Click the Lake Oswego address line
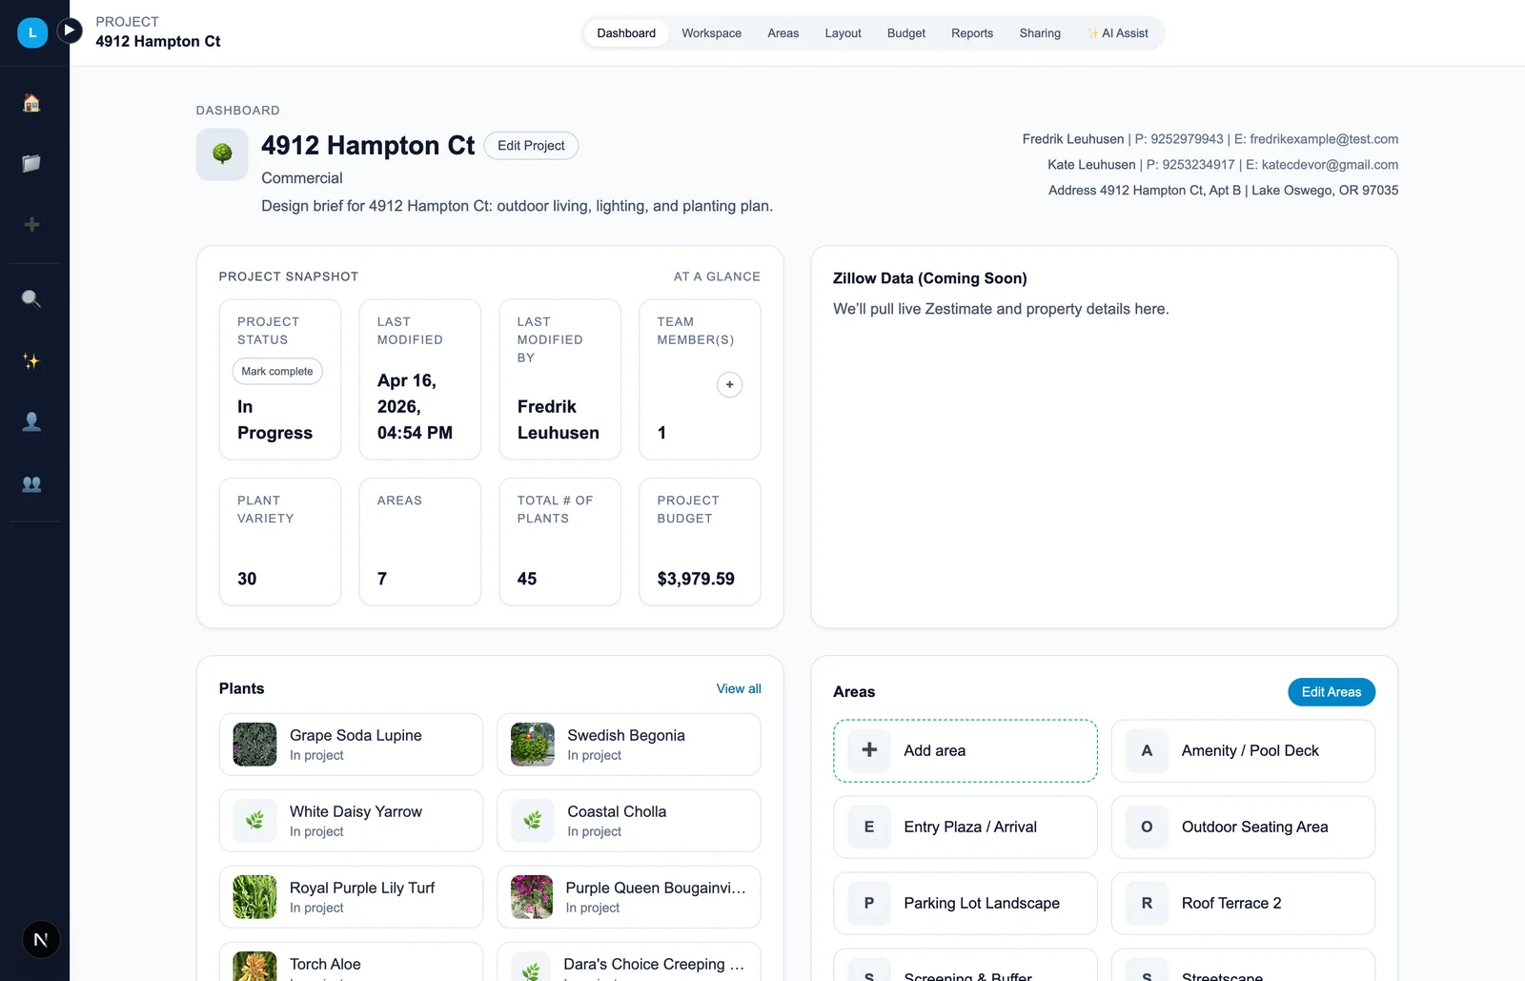This screenshot has width=1525, height=981. [x=1224, y=191]
